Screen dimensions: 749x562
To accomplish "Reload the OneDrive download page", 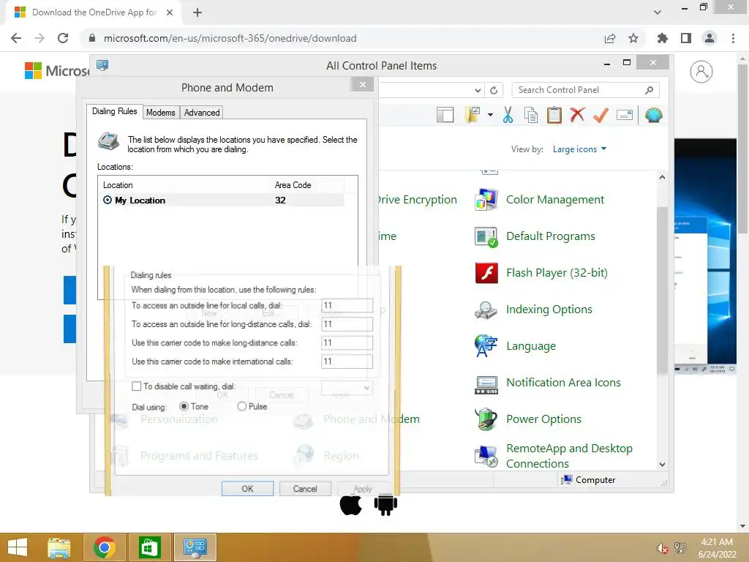I will point(63,38).
